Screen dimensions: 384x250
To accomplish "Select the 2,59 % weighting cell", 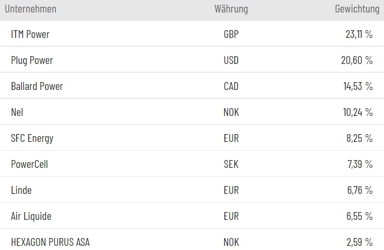I will (x=360, y=242).
